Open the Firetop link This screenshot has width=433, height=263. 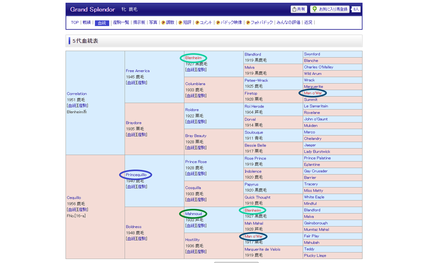251,93
